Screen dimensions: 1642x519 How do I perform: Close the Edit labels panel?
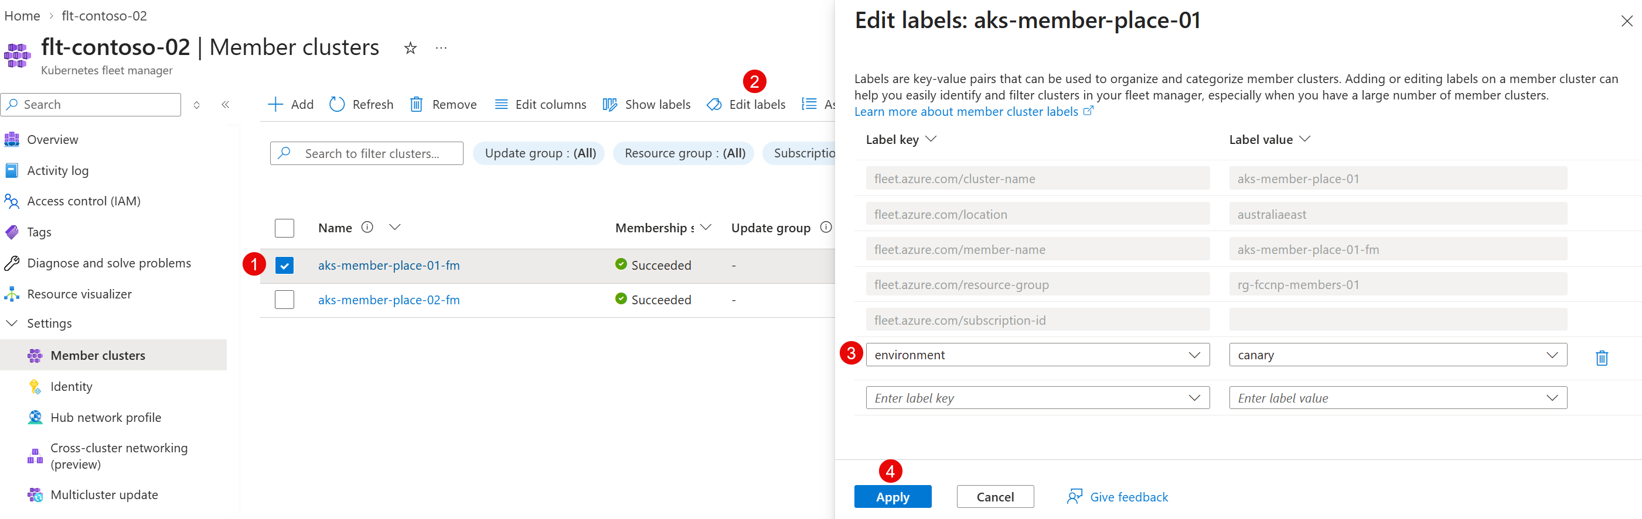click(x=1627, y=21)
